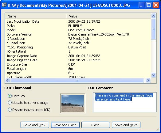This screenshot has height=133, width=161.
Task: Close the window with the red X
Action: [156, 5]
